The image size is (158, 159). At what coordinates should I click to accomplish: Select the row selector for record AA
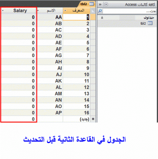(93, 17)
